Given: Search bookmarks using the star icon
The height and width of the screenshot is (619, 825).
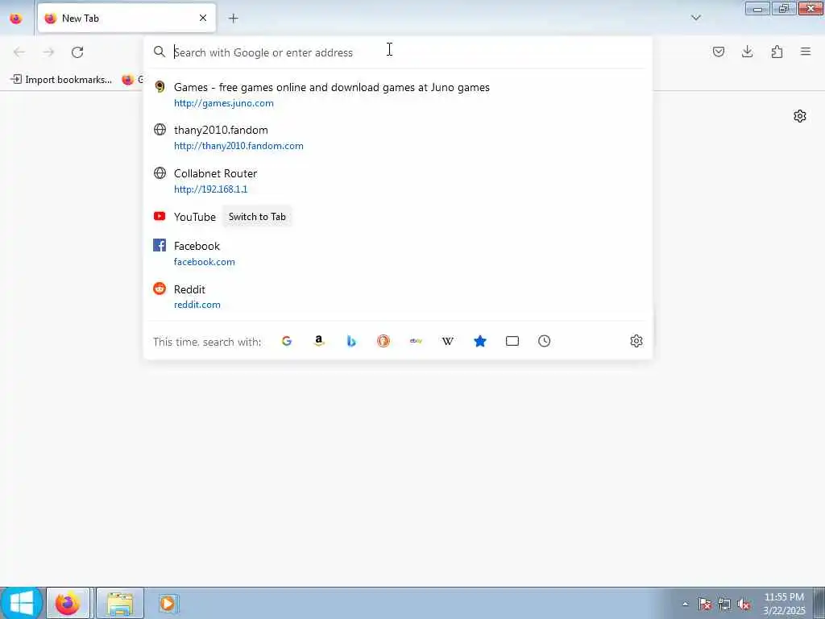Looking at the screenshot, I should 480,341.
